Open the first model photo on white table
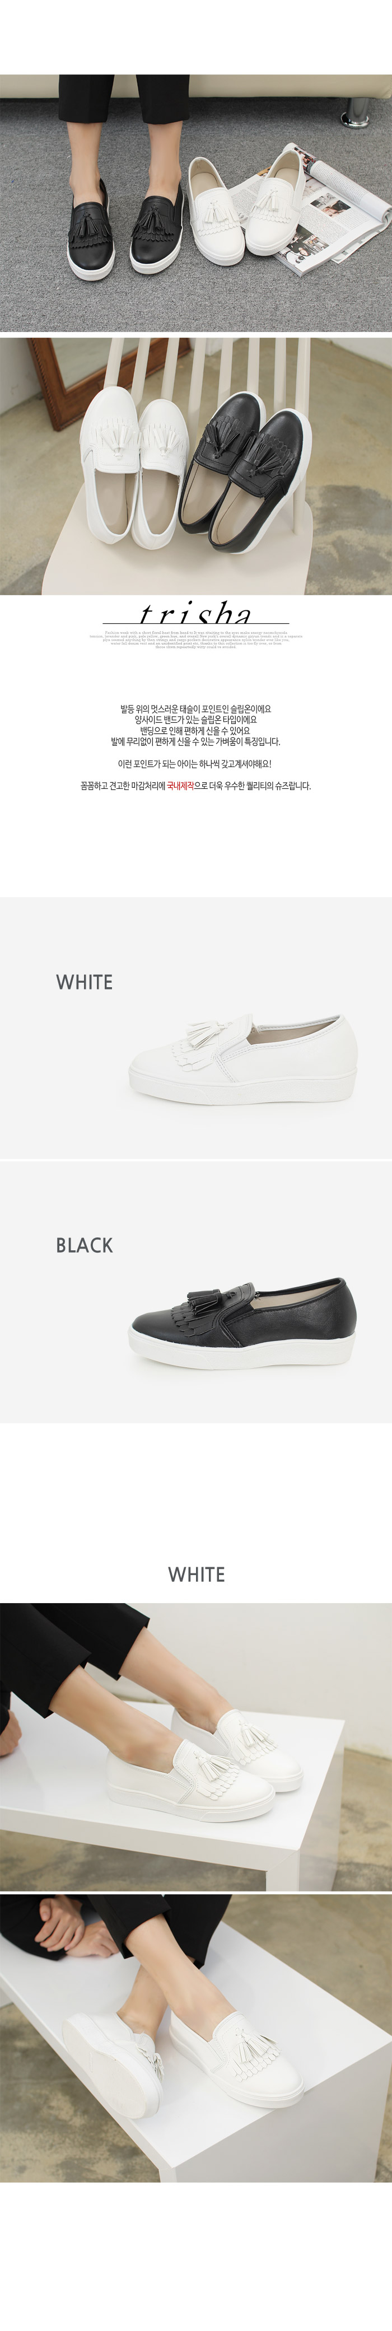This screenshot has width=392, height=2331. click(x=195, y=1746)
